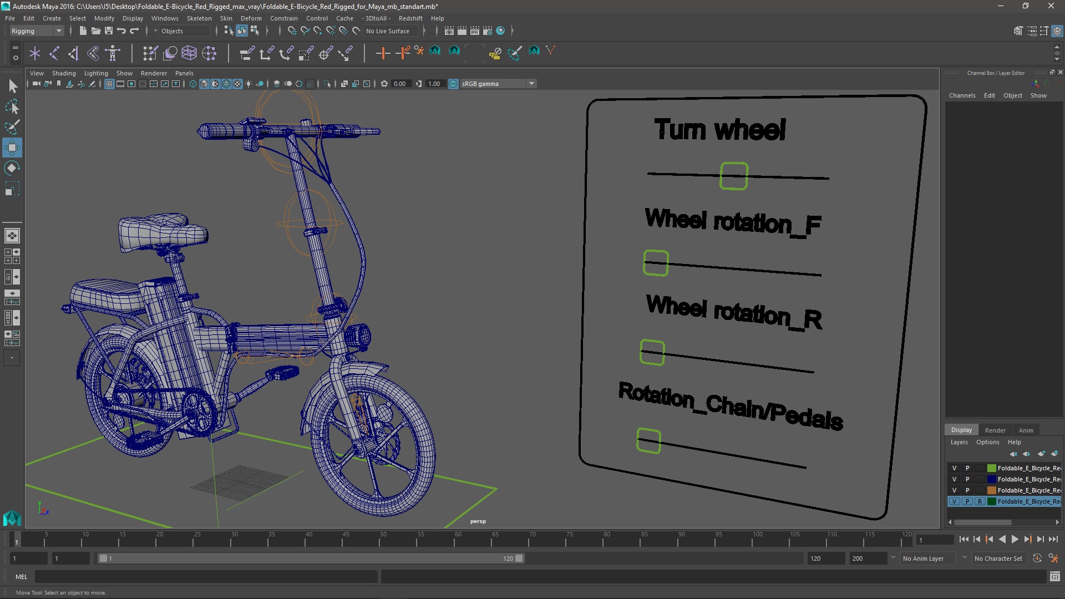Toggle color management ON button
The width and height of the screenshot is (1065, 599).
coord(453,84)
